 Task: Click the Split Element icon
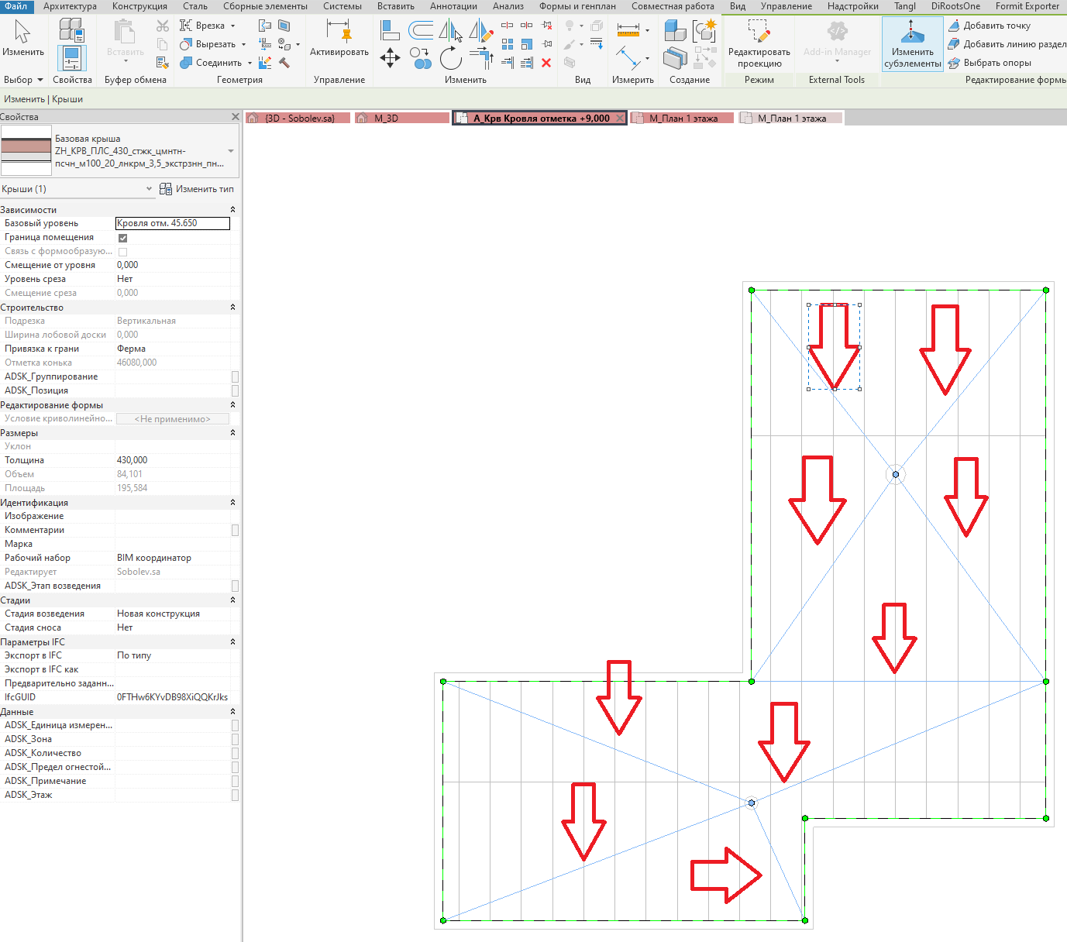(x=508, y=26)
